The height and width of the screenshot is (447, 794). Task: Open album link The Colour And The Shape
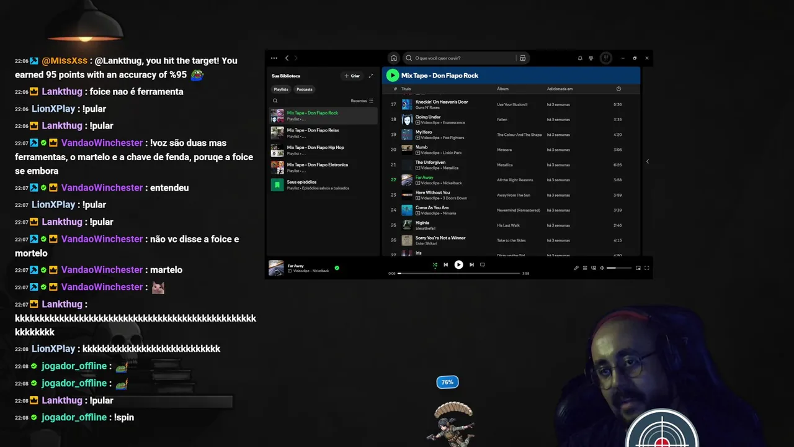(519, 135)
